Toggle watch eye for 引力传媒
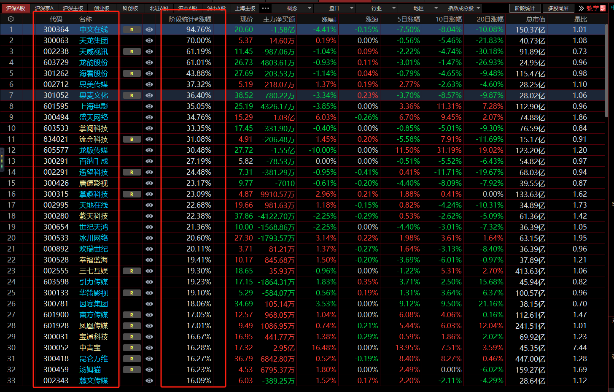The image size is (614, 392). (149, 282)
